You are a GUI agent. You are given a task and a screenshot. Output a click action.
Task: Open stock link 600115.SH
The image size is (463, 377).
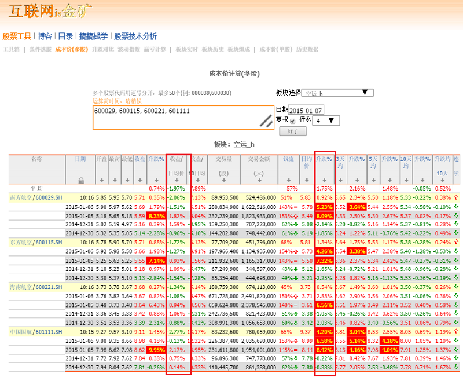pos(49,242)
